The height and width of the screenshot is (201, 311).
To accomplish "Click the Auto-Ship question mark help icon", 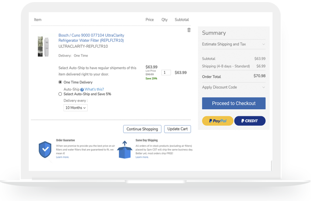I will pos(82,90).
